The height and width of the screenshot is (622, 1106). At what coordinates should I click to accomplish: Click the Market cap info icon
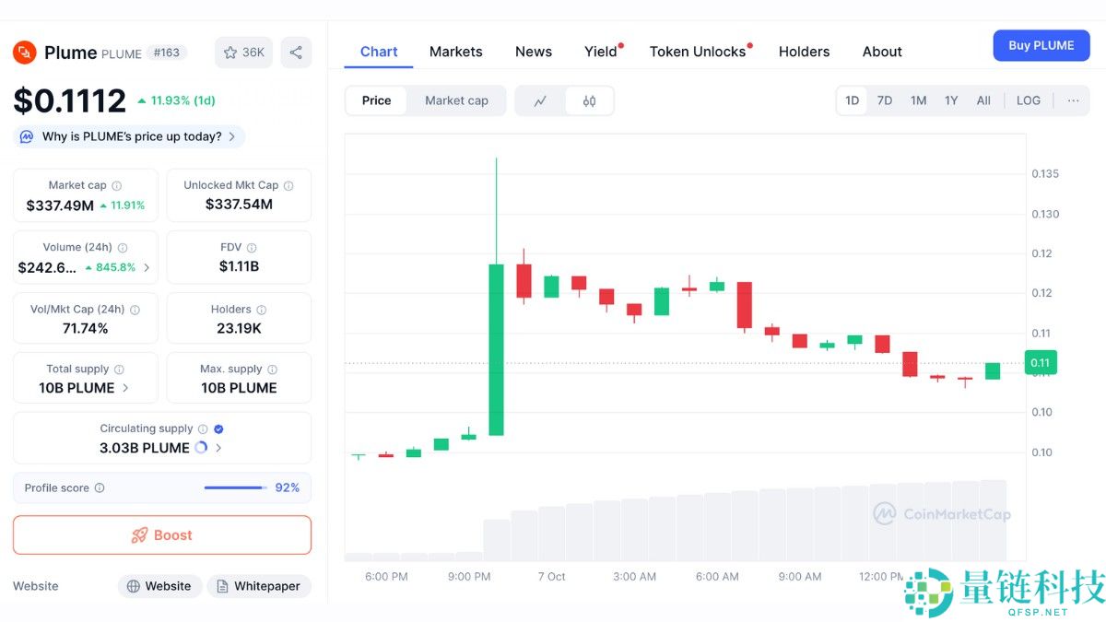(x=116, y=185)
